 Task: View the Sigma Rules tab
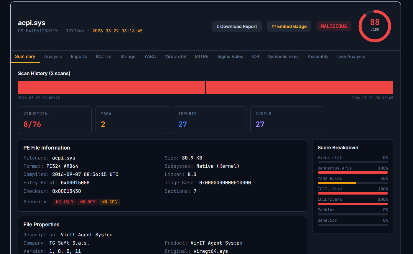tap(230, 57)
